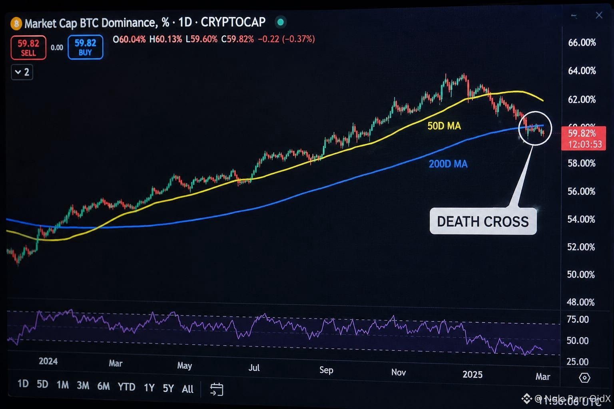Image resolution: width=614 pixels, height=409 pixels.
Task: Click the red 59.82% current price label
Action: [584, 138]
